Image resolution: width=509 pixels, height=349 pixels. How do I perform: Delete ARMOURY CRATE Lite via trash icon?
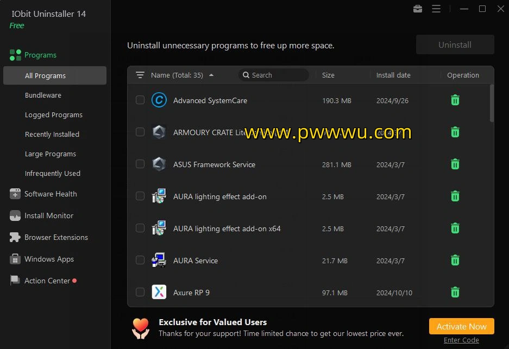455,132
